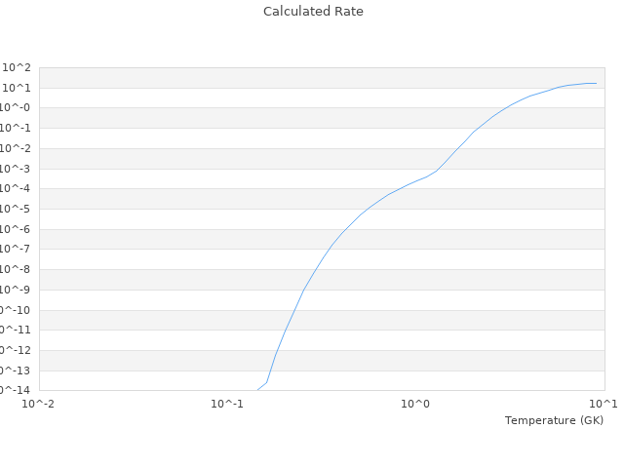Click the 10^-1 y-axis tick label
The image size is (624, 468).
pyautogui.click(x=16, y=128)
